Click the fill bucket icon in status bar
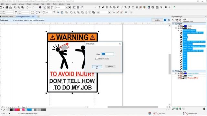 [x=154, y=113]
